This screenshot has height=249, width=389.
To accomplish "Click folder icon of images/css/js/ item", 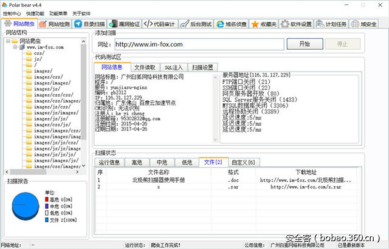I will pos(29,124).
